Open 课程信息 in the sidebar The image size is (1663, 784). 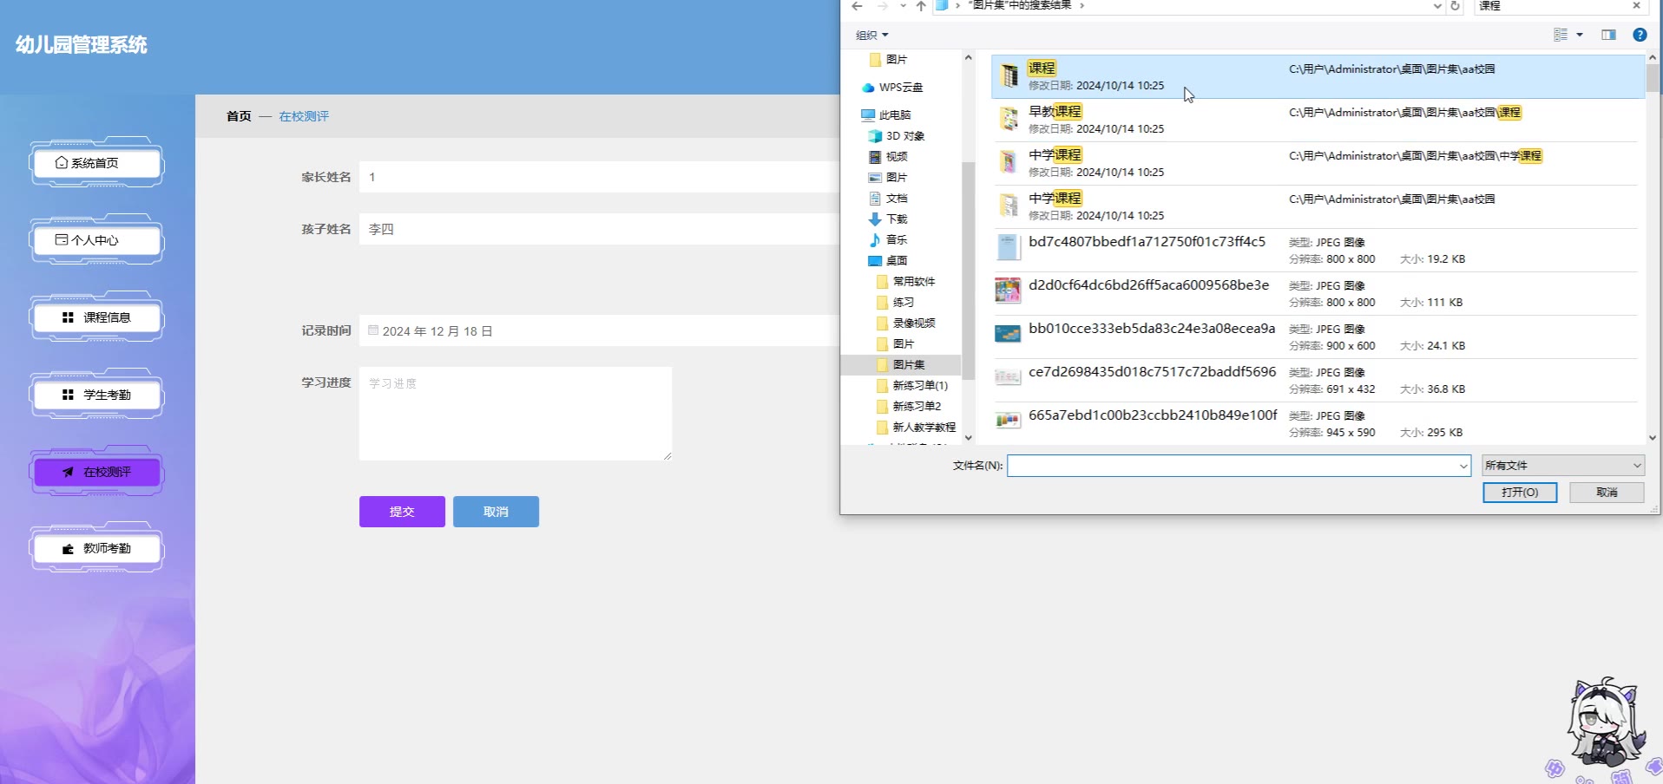point(96,317)
